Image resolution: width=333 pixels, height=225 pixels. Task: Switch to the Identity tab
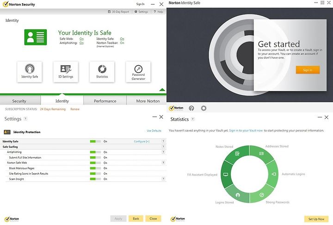point(62,101)
